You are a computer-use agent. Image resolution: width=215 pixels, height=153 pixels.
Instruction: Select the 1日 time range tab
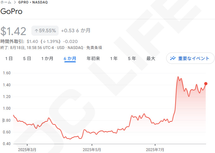[9, 58]
